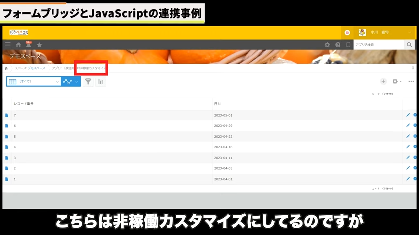Expand the user account menu 小川

(386, 32)
